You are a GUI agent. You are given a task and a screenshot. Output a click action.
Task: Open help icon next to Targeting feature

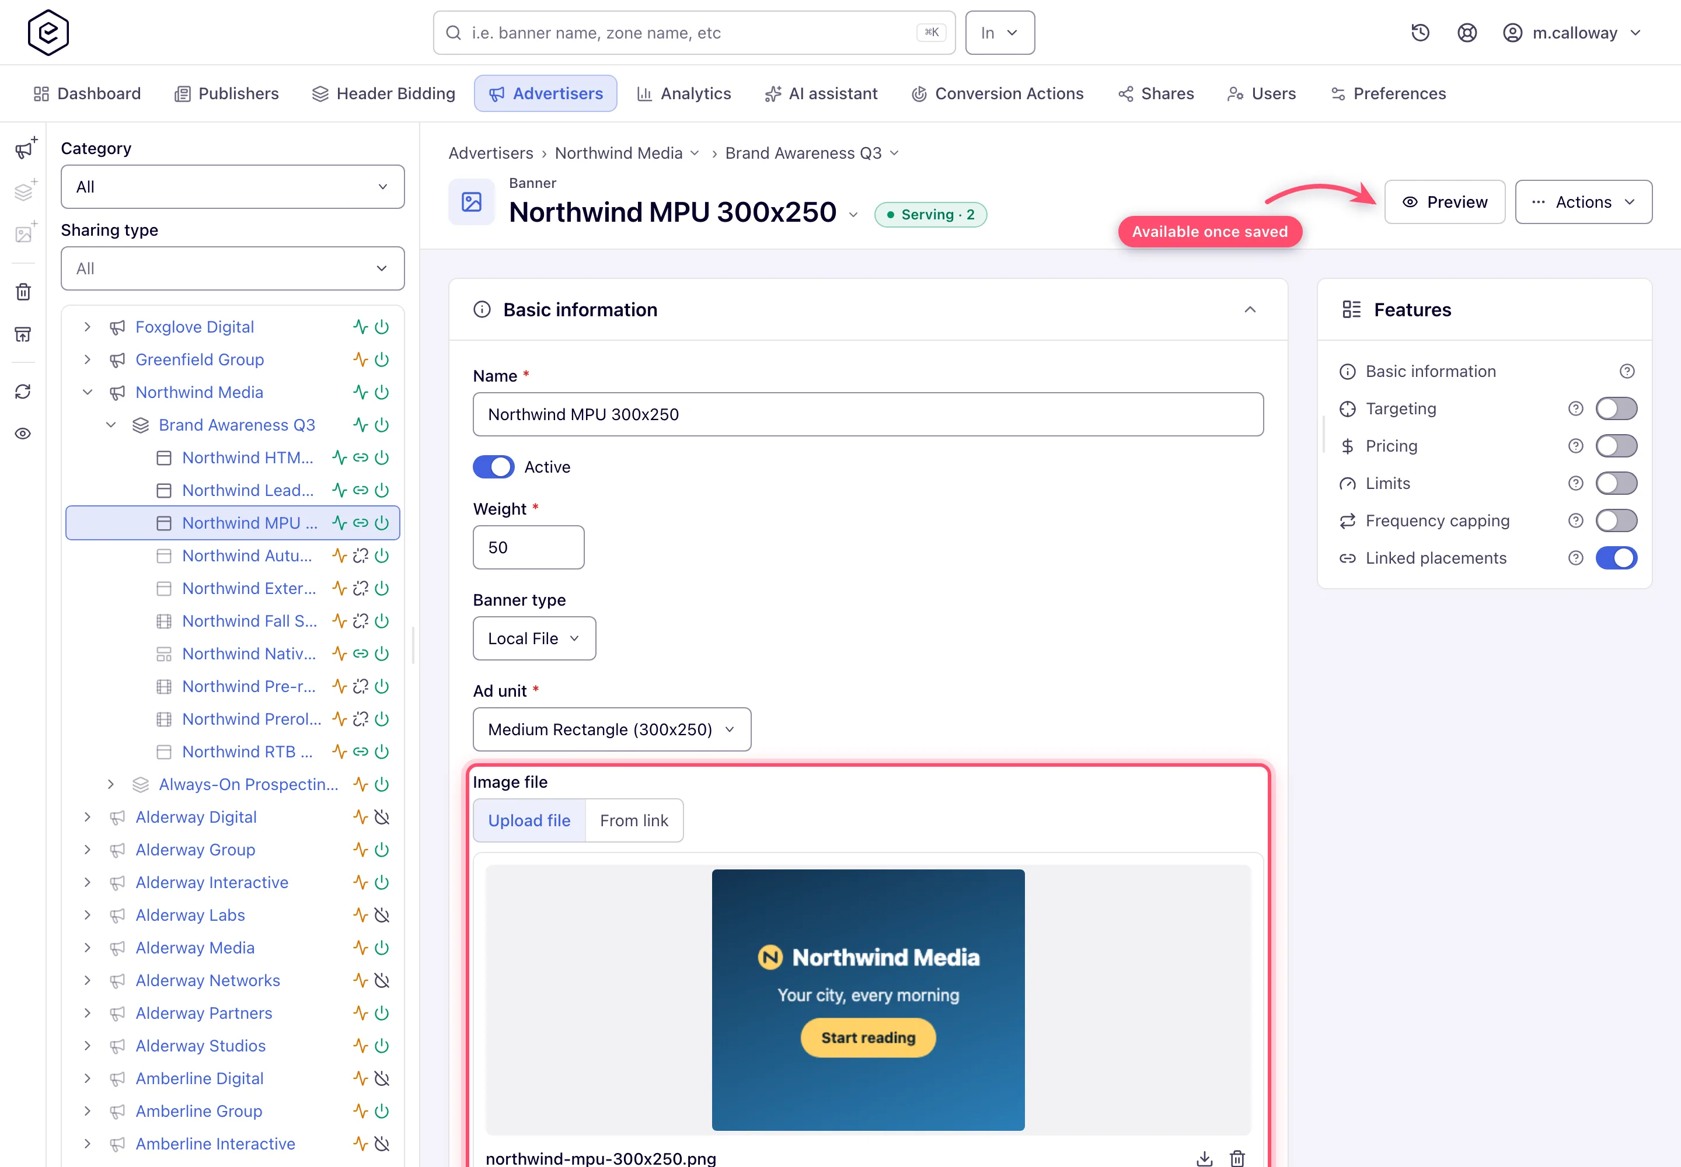1576,409
